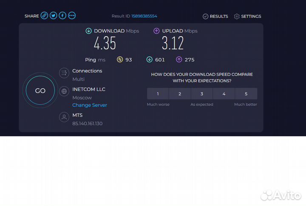Viewport: 306px width, 206px height.
Task: Click the idle ping latency icon
Action: coord(120,59)
